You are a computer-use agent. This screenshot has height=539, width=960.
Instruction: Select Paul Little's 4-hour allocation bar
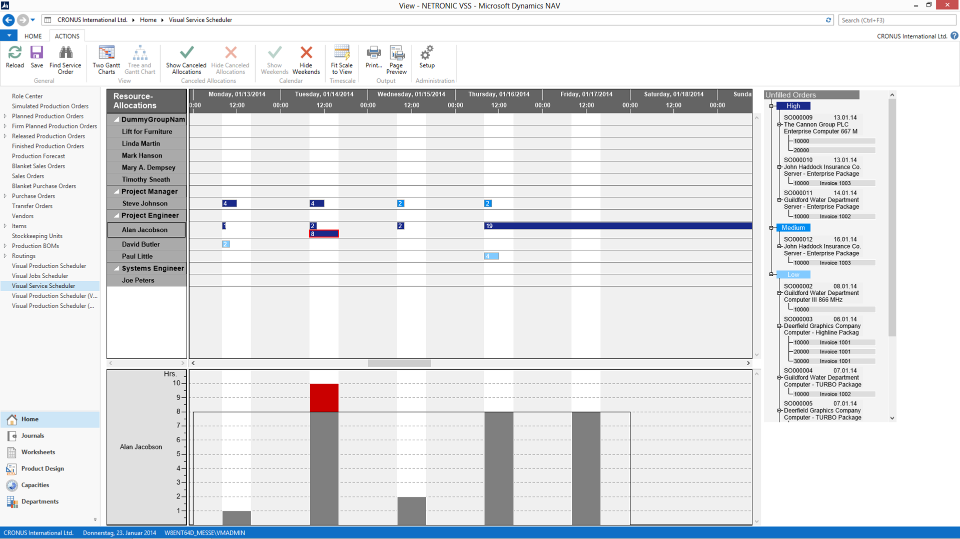[x=491, y=256]
